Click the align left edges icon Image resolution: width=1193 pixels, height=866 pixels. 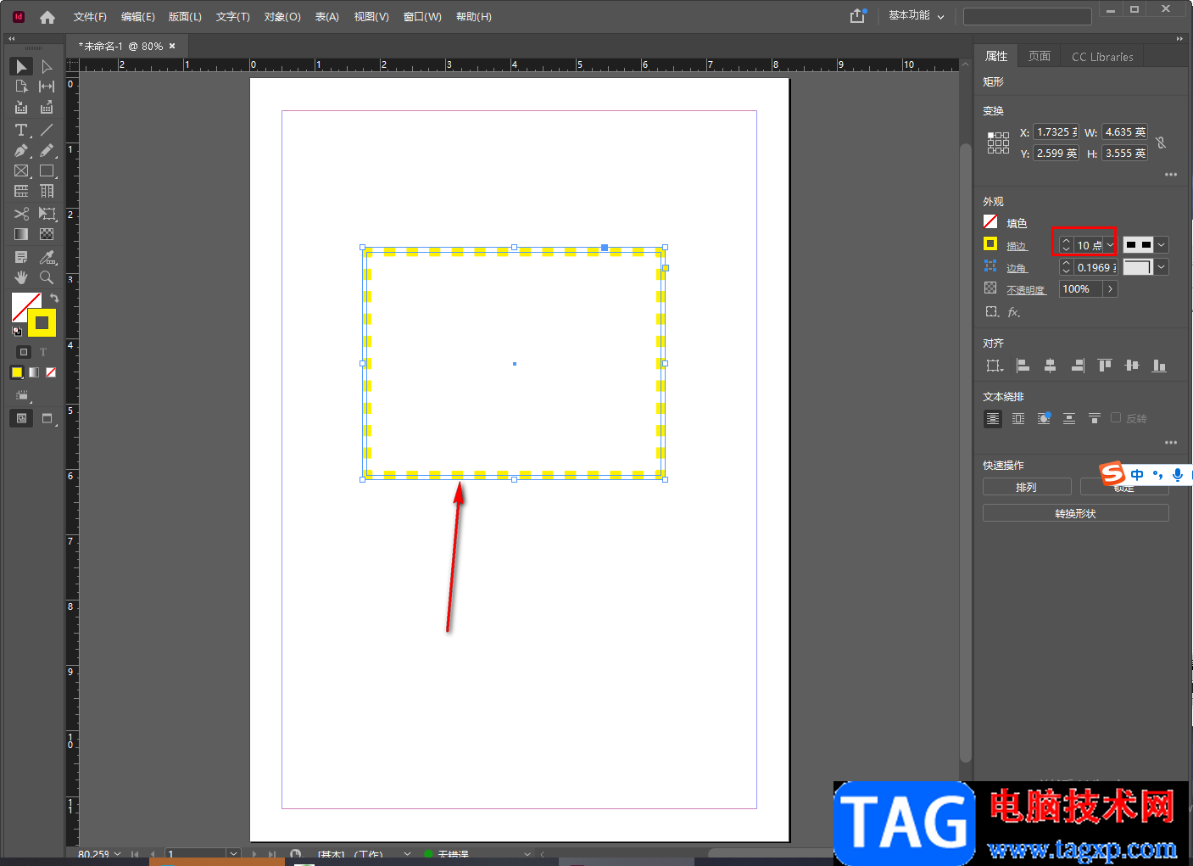(x=1023, y=366)
